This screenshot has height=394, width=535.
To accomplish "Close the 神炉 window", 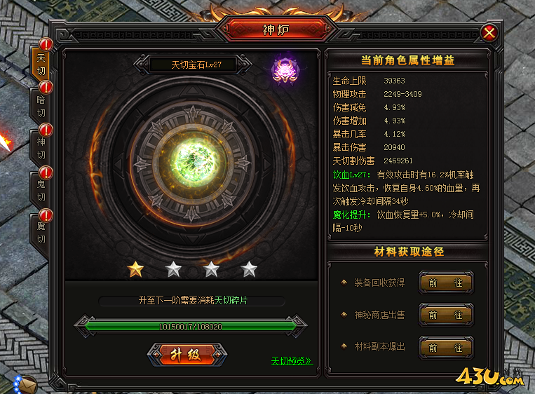I will coord(489,33).
